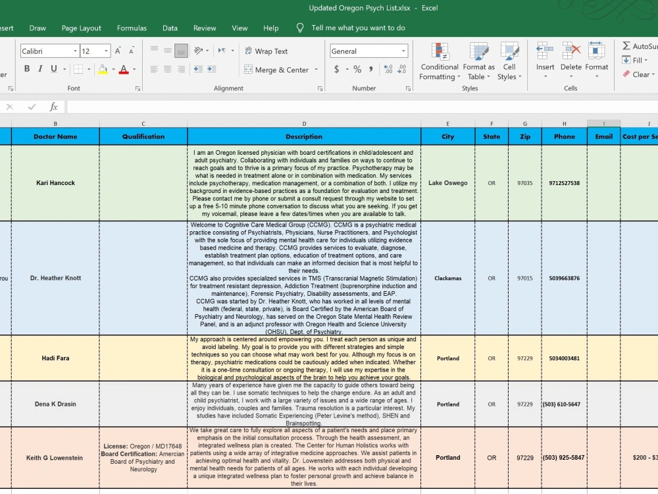658x494 pixels.
Task: Open Page Layout ribbon tab
Action: [82, 28]
